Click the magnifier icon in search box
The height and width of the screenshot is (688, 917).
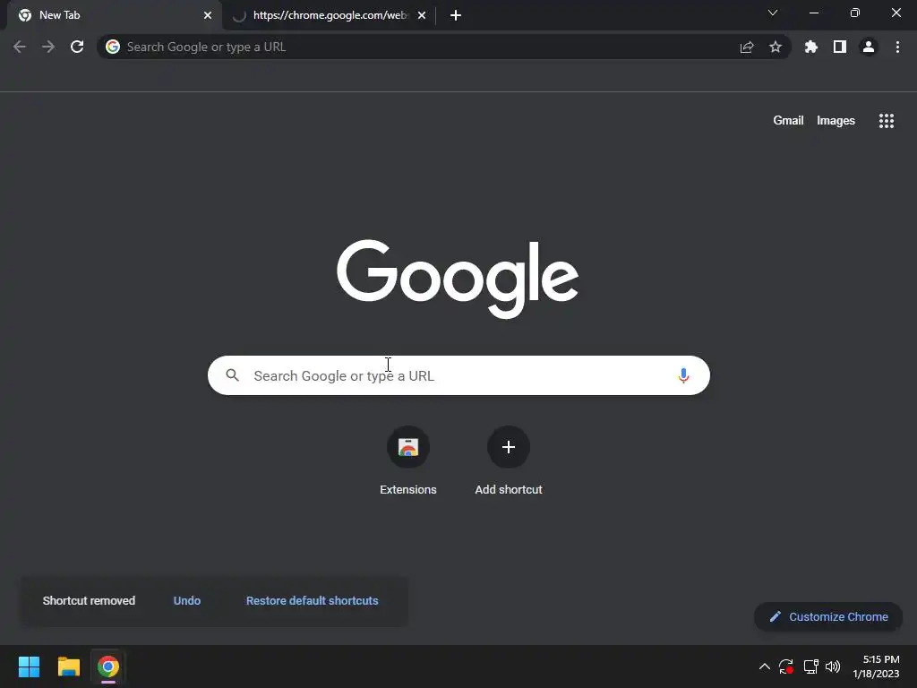pyautogui.click(x=232, y=375)
